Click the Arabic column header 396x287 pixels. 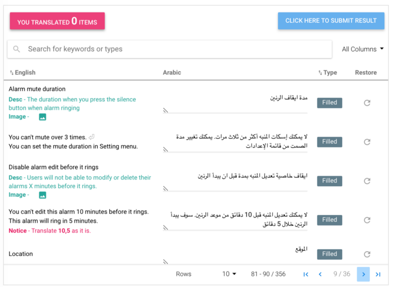click(x=172, y=73)
